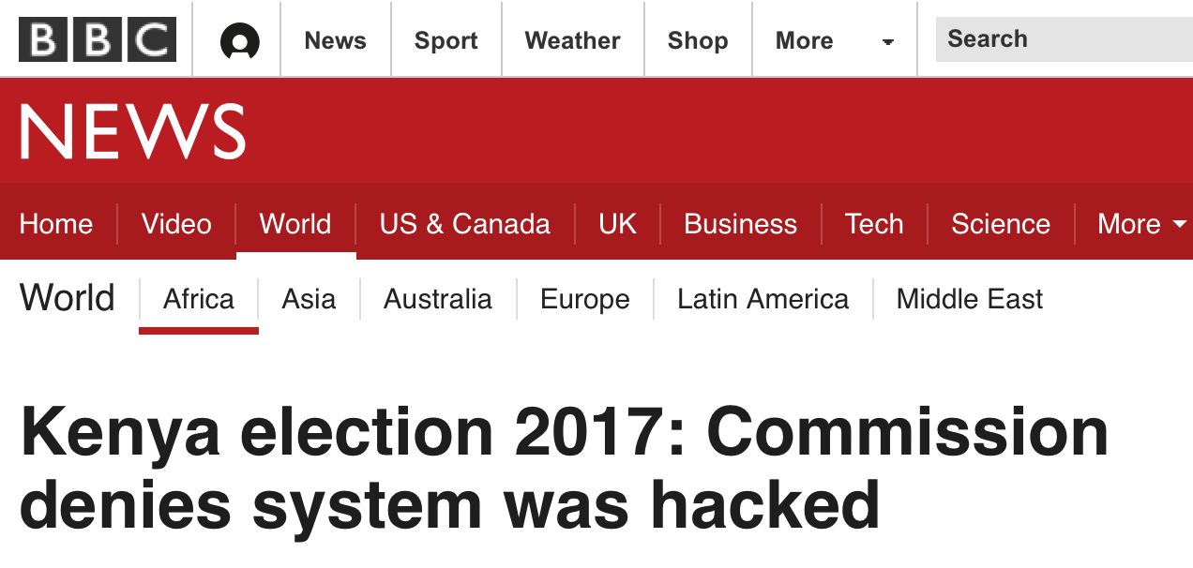Open News in the top bar

335,41
